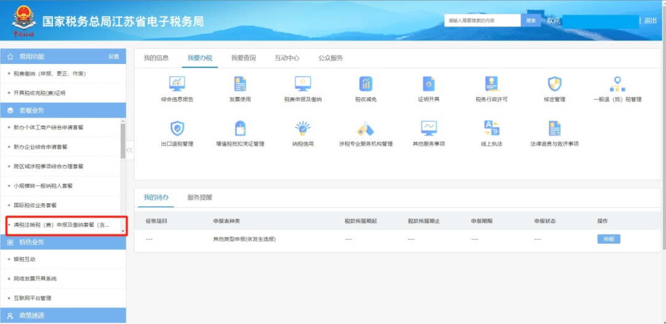Open 增值税抵扣凭证管理 icon
The width and height of the screenshot is (666, 324).
(x=240, y=128)
